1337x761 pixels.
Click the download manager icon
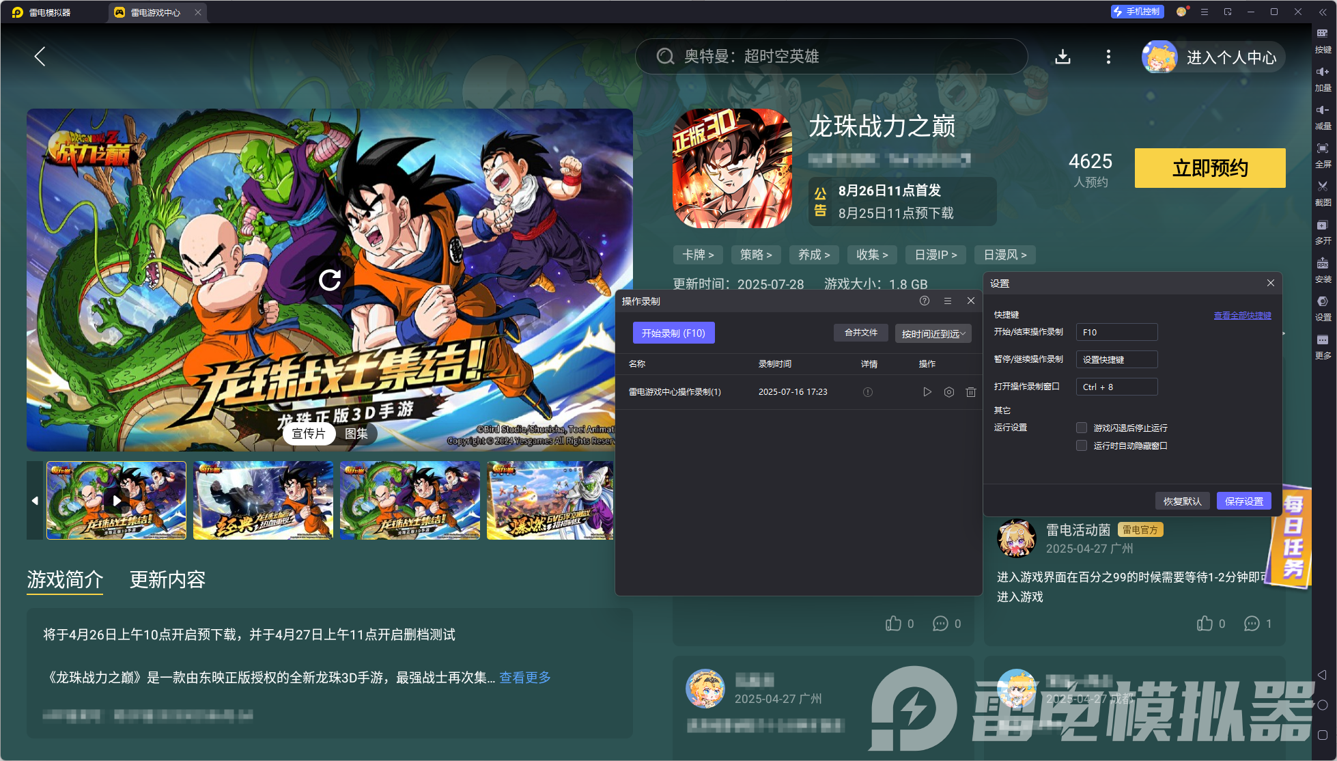[1062, 57]
